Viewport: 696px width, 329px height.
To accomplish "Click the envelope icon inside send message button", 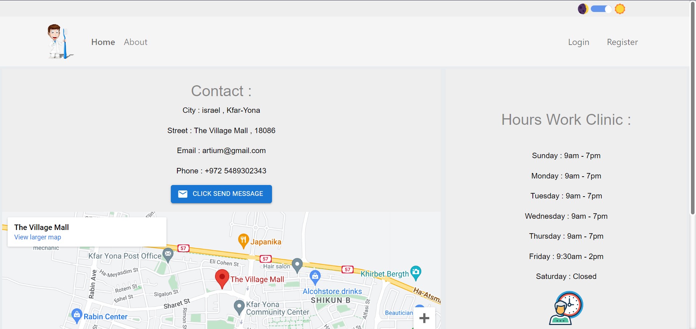I will [x=183, y=194].
